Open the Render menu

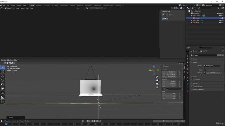[13, 5]
